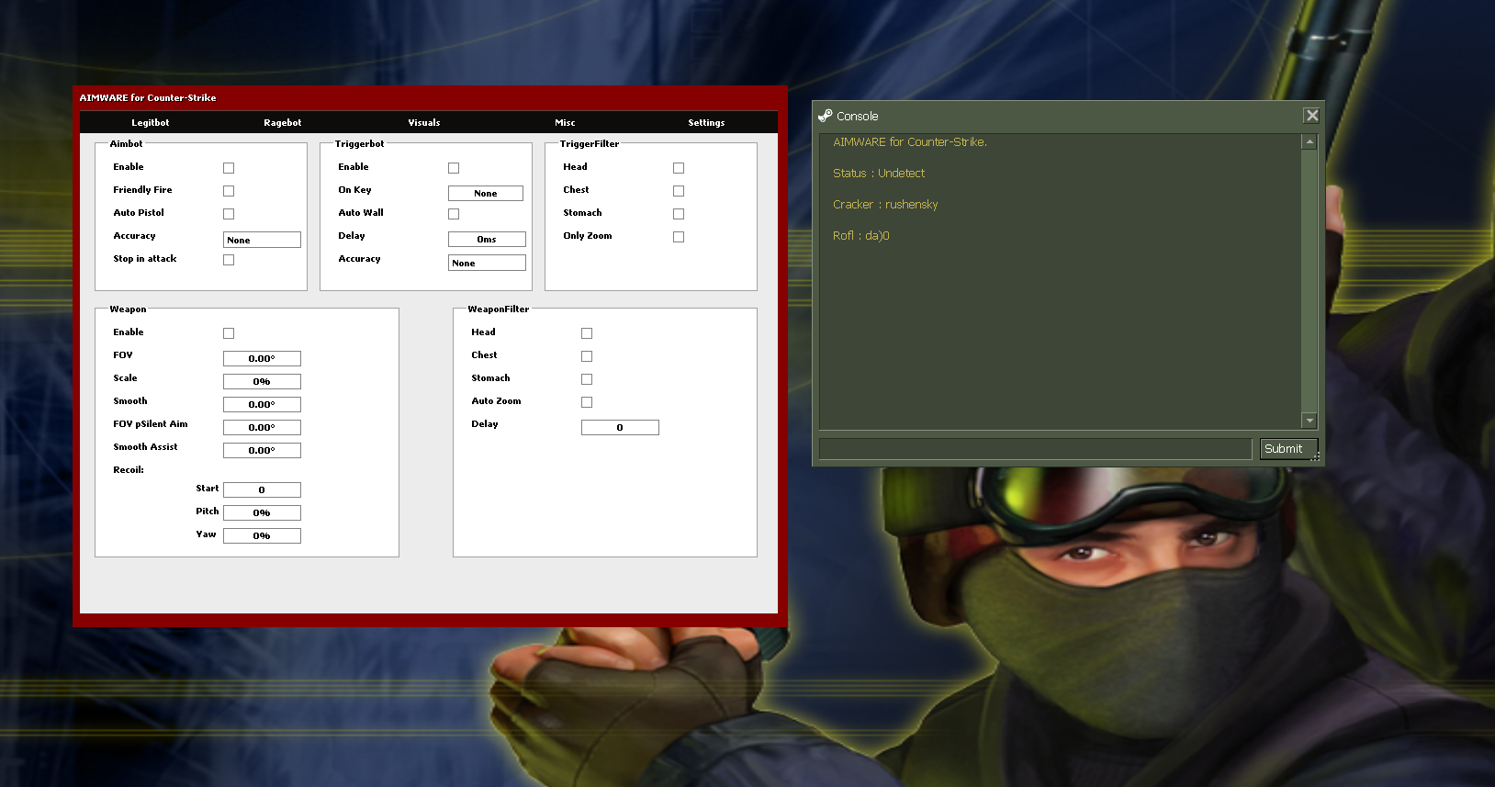1495x787 pixels.
Task: Click Smooth Assist value field
Action: (x=262, y=450)
